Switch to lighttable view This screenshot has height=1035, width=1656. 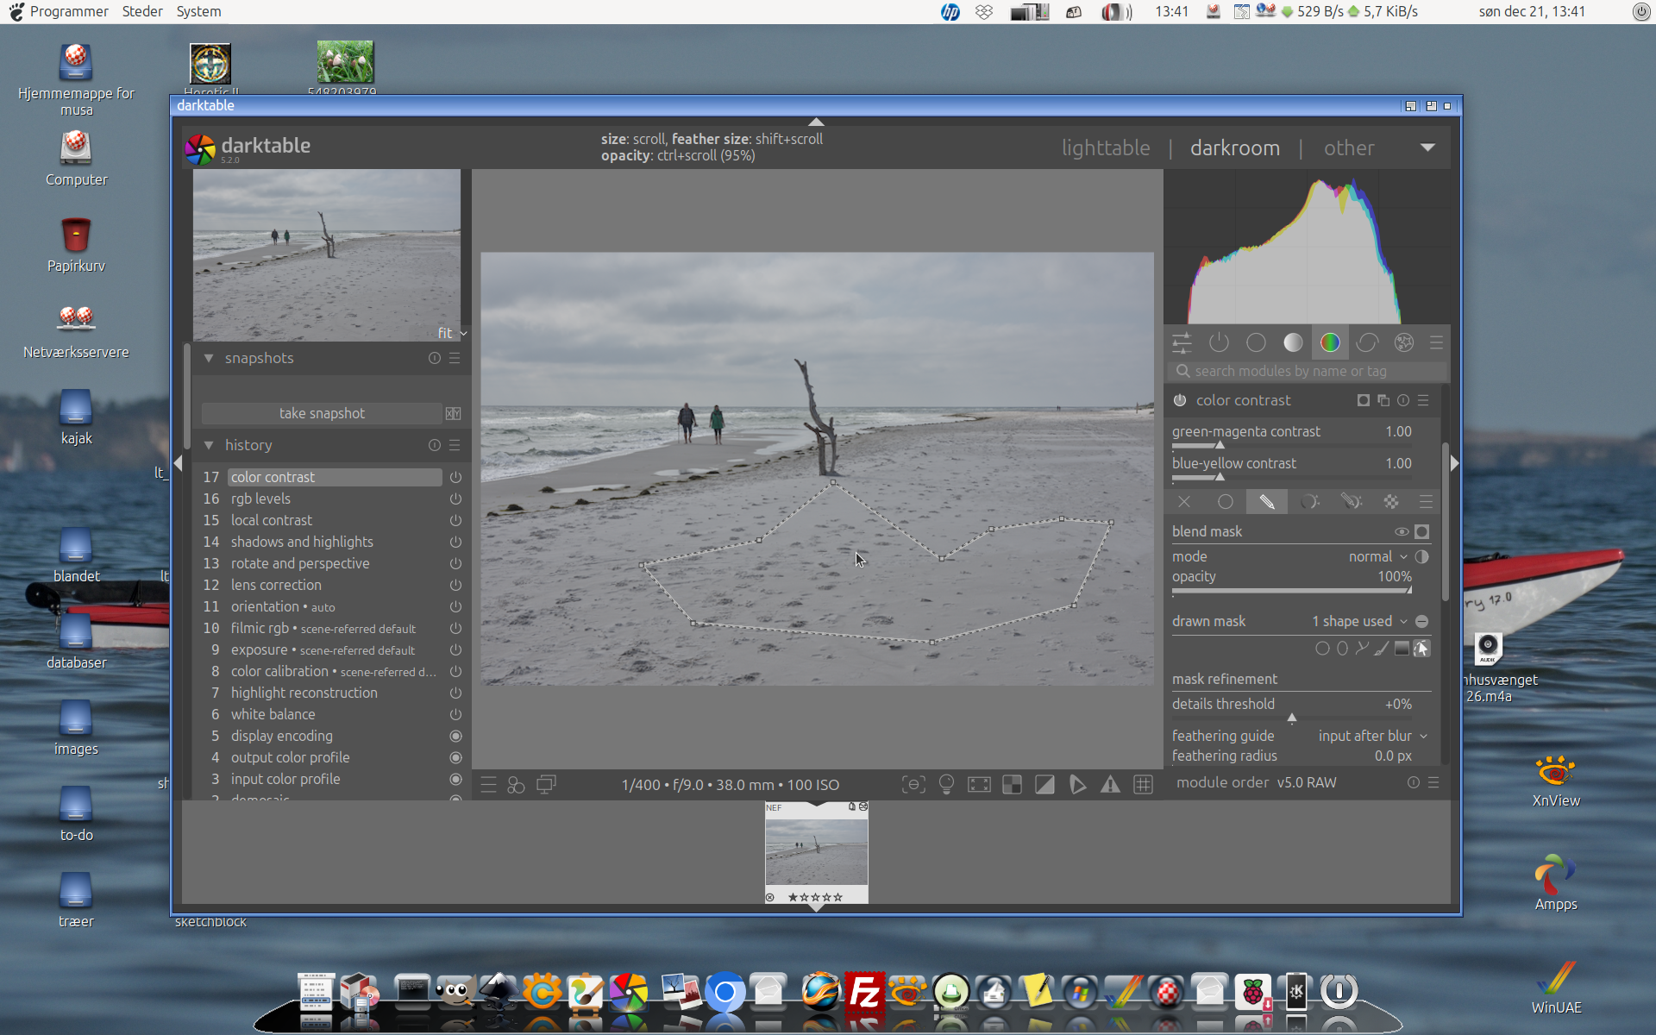click(1106, 148)
